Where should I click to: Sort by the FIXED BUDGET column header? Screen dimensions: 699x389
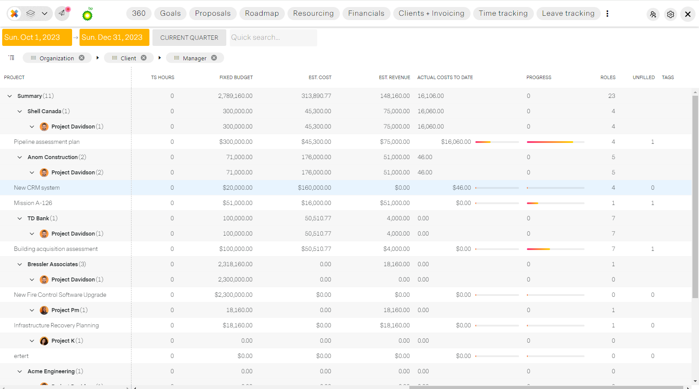coord(236,77)
